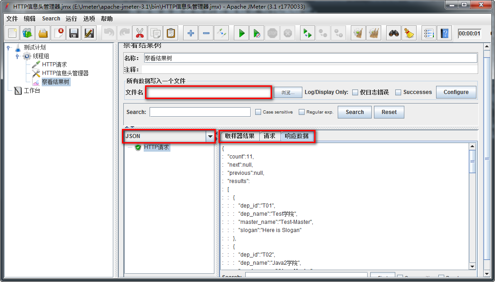The image size is (495, 282).
Task: Collapse the 线程组 tree node toggle
Action: click(x=17, y=56)
